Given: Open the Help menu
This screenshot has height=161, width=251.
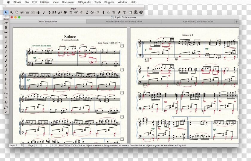Looking at the screenshot, I should click(134, 2).
